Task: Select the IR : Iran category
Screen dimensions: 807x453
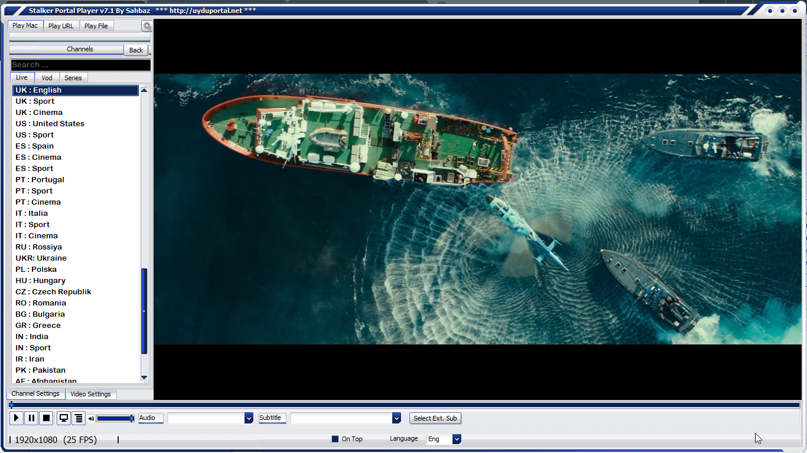Action: 76,359
